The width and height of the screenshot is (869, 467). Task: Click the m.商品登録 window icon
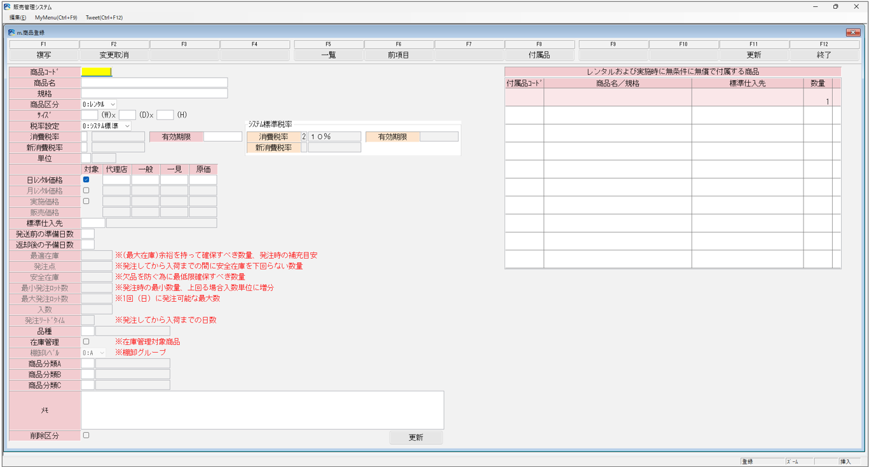(11, 32)
